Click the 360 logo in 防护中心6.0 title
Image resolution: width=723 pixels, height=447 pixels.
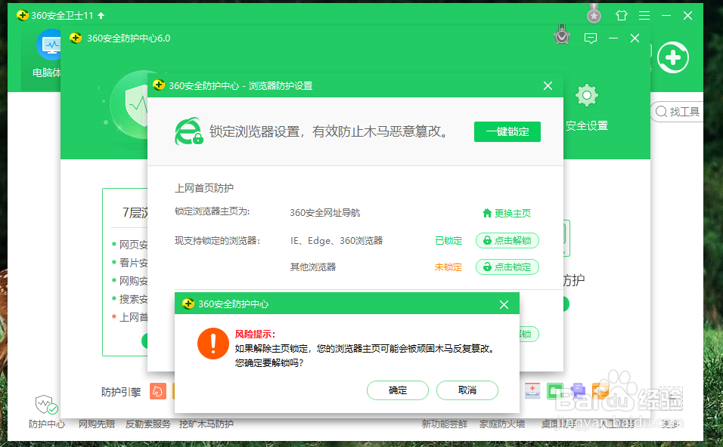tap(76, 38)
